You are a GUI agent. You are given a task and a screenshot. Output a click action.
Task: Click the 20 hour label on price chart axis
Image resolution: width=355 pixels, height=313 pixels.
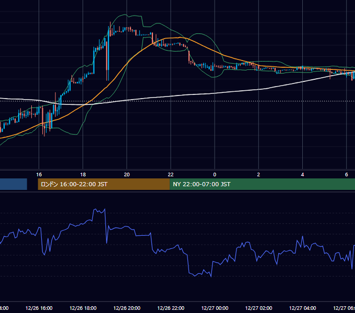tap(127, 175)
